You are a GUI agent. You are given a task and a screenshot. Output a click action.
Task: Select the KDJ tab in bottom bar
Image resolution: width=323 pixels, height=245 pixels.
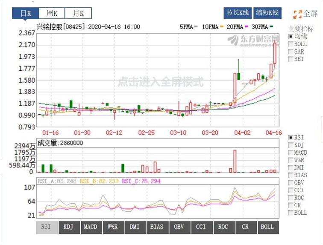pos(69,228)
